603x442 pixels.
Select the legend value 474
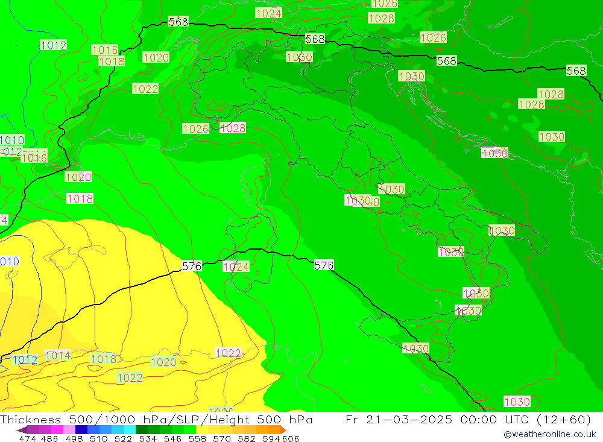pos(27,438)
